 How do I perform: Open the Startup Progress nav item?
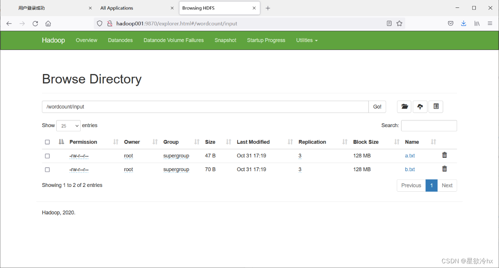[x=266, y=40]
